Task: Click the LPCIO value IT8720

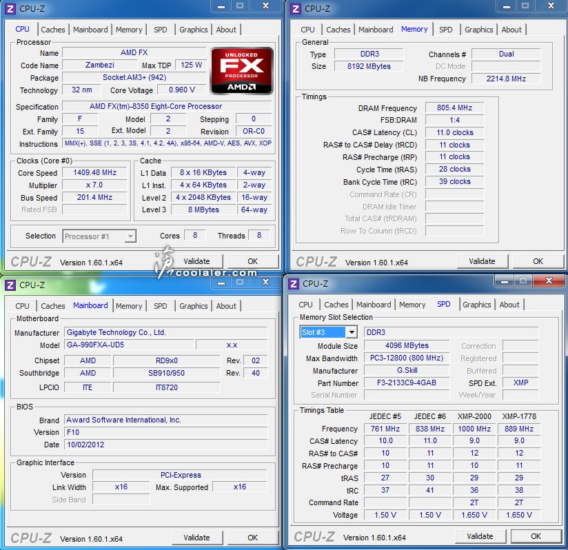Action: click(x=166, y=387)
